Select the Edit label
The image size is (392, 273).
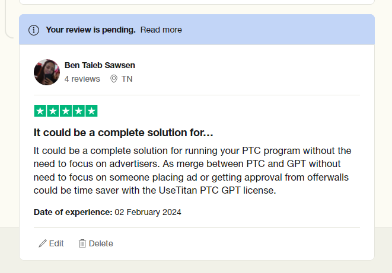56,243
